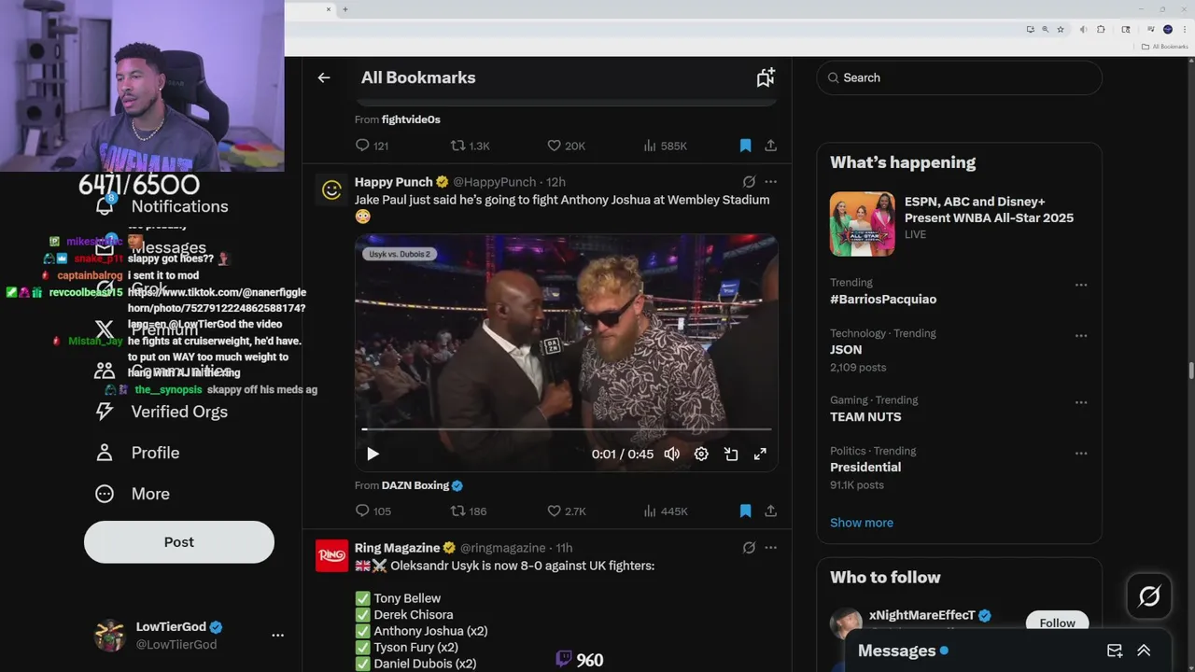The height and width of the screenshot is (672, 1195).
Task: Open the browser three-dot menu
Action: 1184,30
